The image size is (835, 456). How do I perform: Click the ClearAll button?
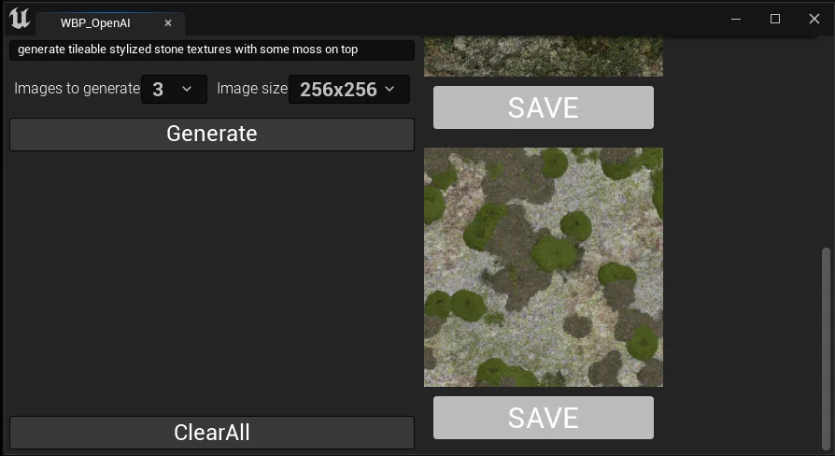pos(212,432)
